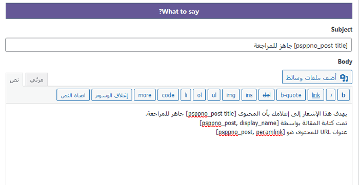Viewport: 359px width, 185px height.
Task: Insert a hyperlink with the link button
Action: 316,95
